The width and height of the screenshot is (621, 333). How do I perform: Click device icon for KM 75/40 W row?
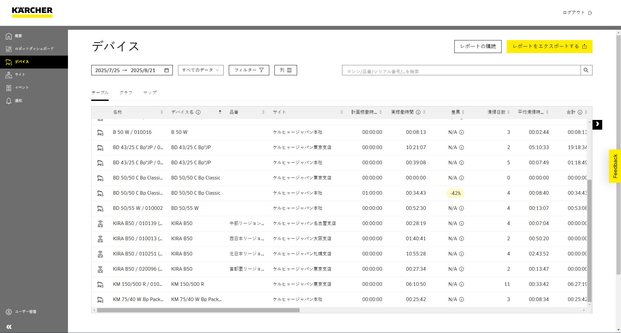pyautogui.click(x=100, y=300)
